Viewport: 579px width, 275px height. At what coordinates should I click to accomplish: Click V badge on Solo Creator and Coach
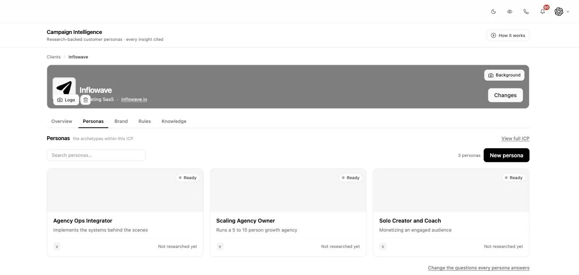click(x=383, y=247)
